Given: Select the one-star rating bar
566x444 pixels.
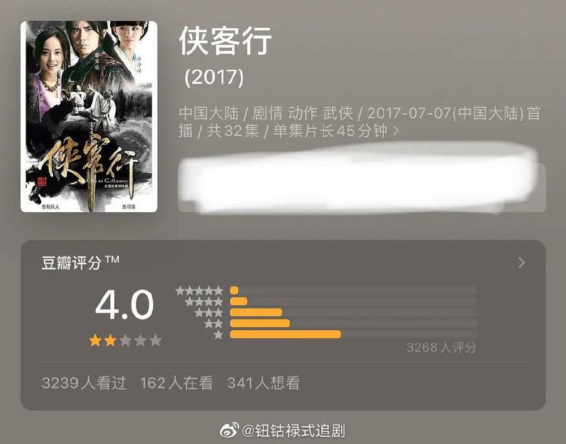Looking at the screenshot, I should 353,334.
